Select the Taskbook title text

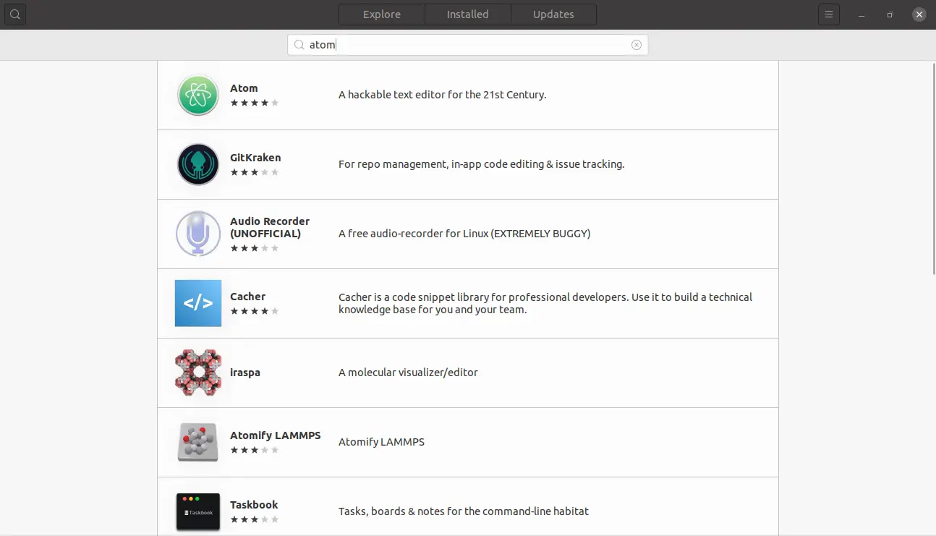click(254, 505)
